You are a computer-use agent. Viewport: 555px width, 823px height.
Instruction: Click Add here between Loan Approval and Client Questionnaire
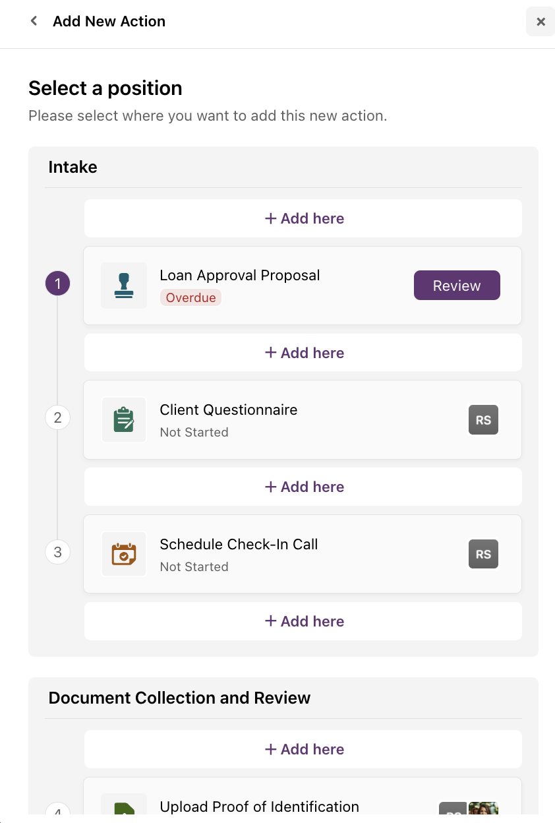pyautogui.click(x=303, y=352)
